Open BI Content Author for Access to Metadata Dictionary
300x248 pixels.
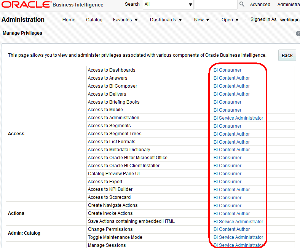pos(231,150)
